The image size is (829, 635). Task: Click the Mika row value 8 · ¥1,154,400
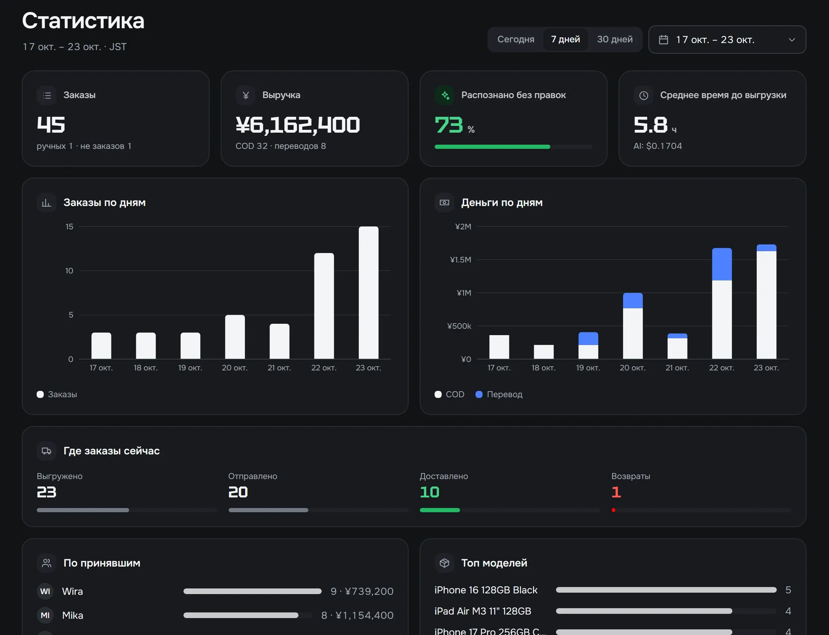coord(357,615)
